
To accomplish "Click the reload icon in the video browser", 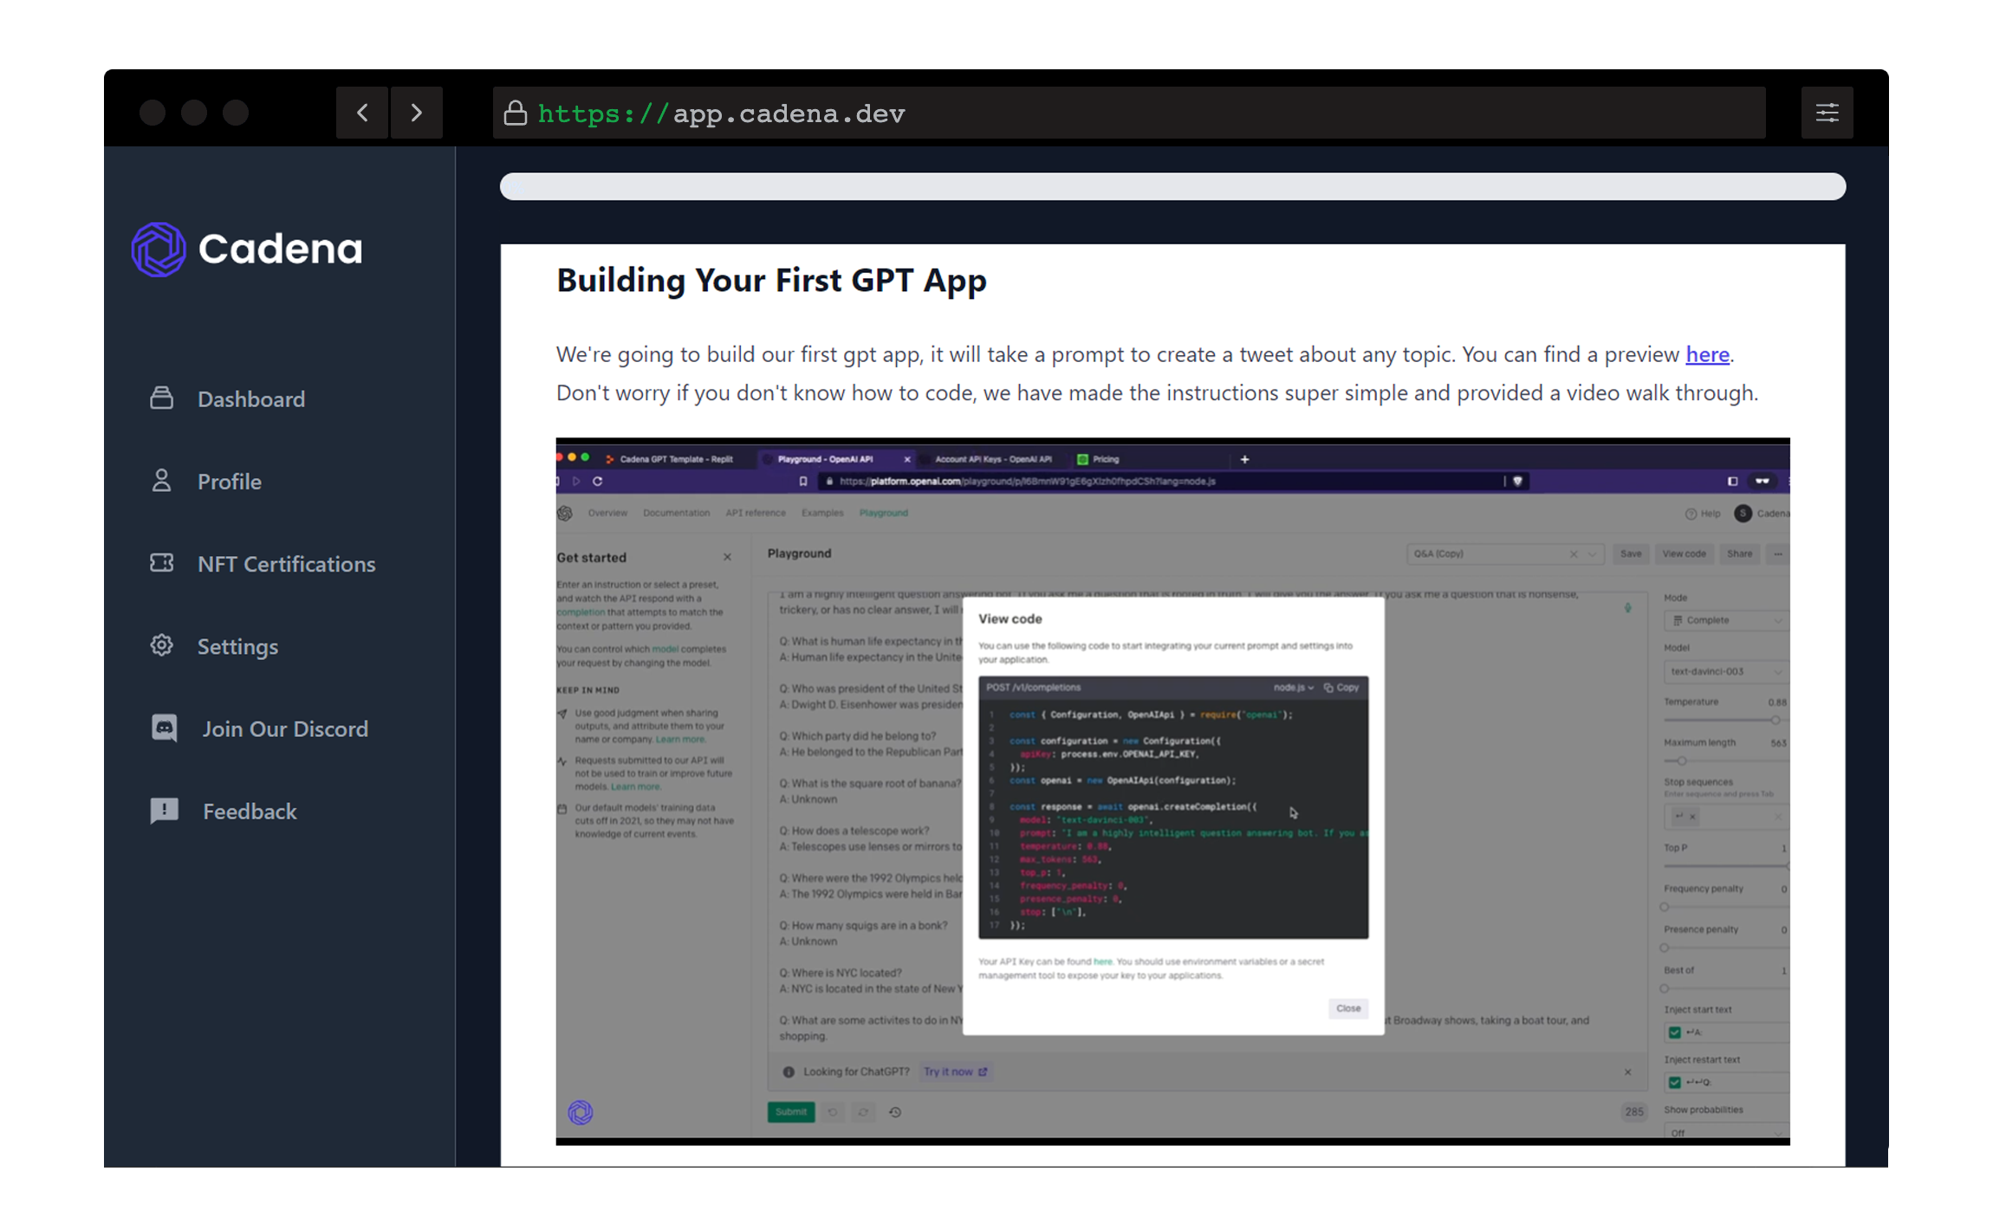I will [597, 481].
